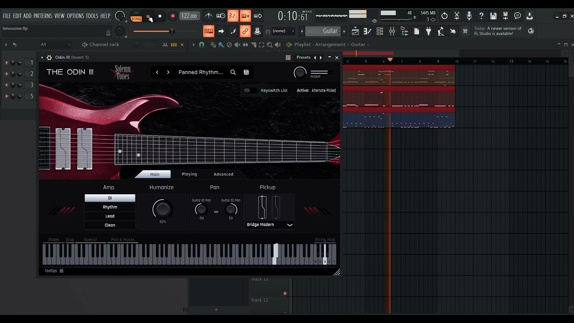The width and height of the screenshot is (574, 323).
Task: Open the chat bubble icon
Action: tap(517, 16)
